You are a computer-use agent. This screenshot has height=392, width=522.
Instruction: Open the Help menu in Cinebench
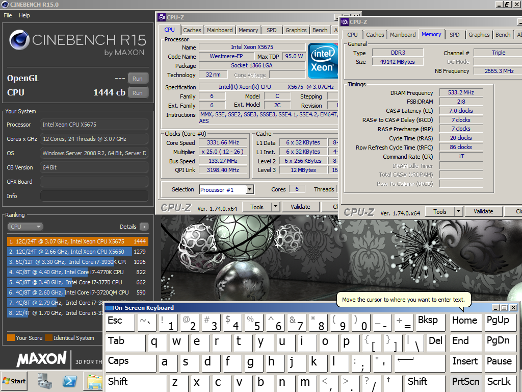tap(24, 15)
